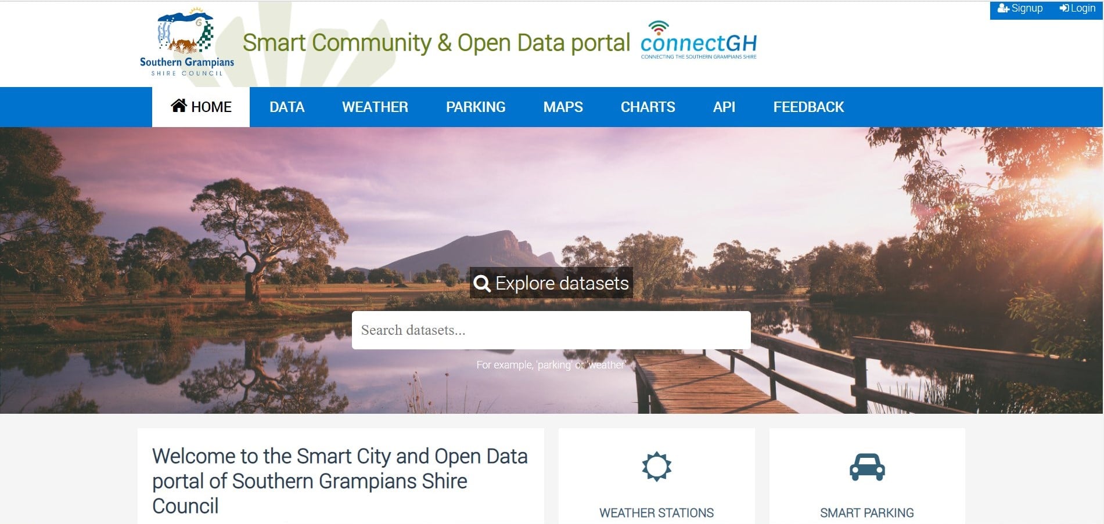Image resolution: width=1104 pixels, height=524 pixels.
Task: Open the PARKING section
Action: tap(476, 107)
